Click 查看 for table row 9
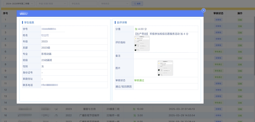Viewport: 255px width, 122px height. (240, 71)
